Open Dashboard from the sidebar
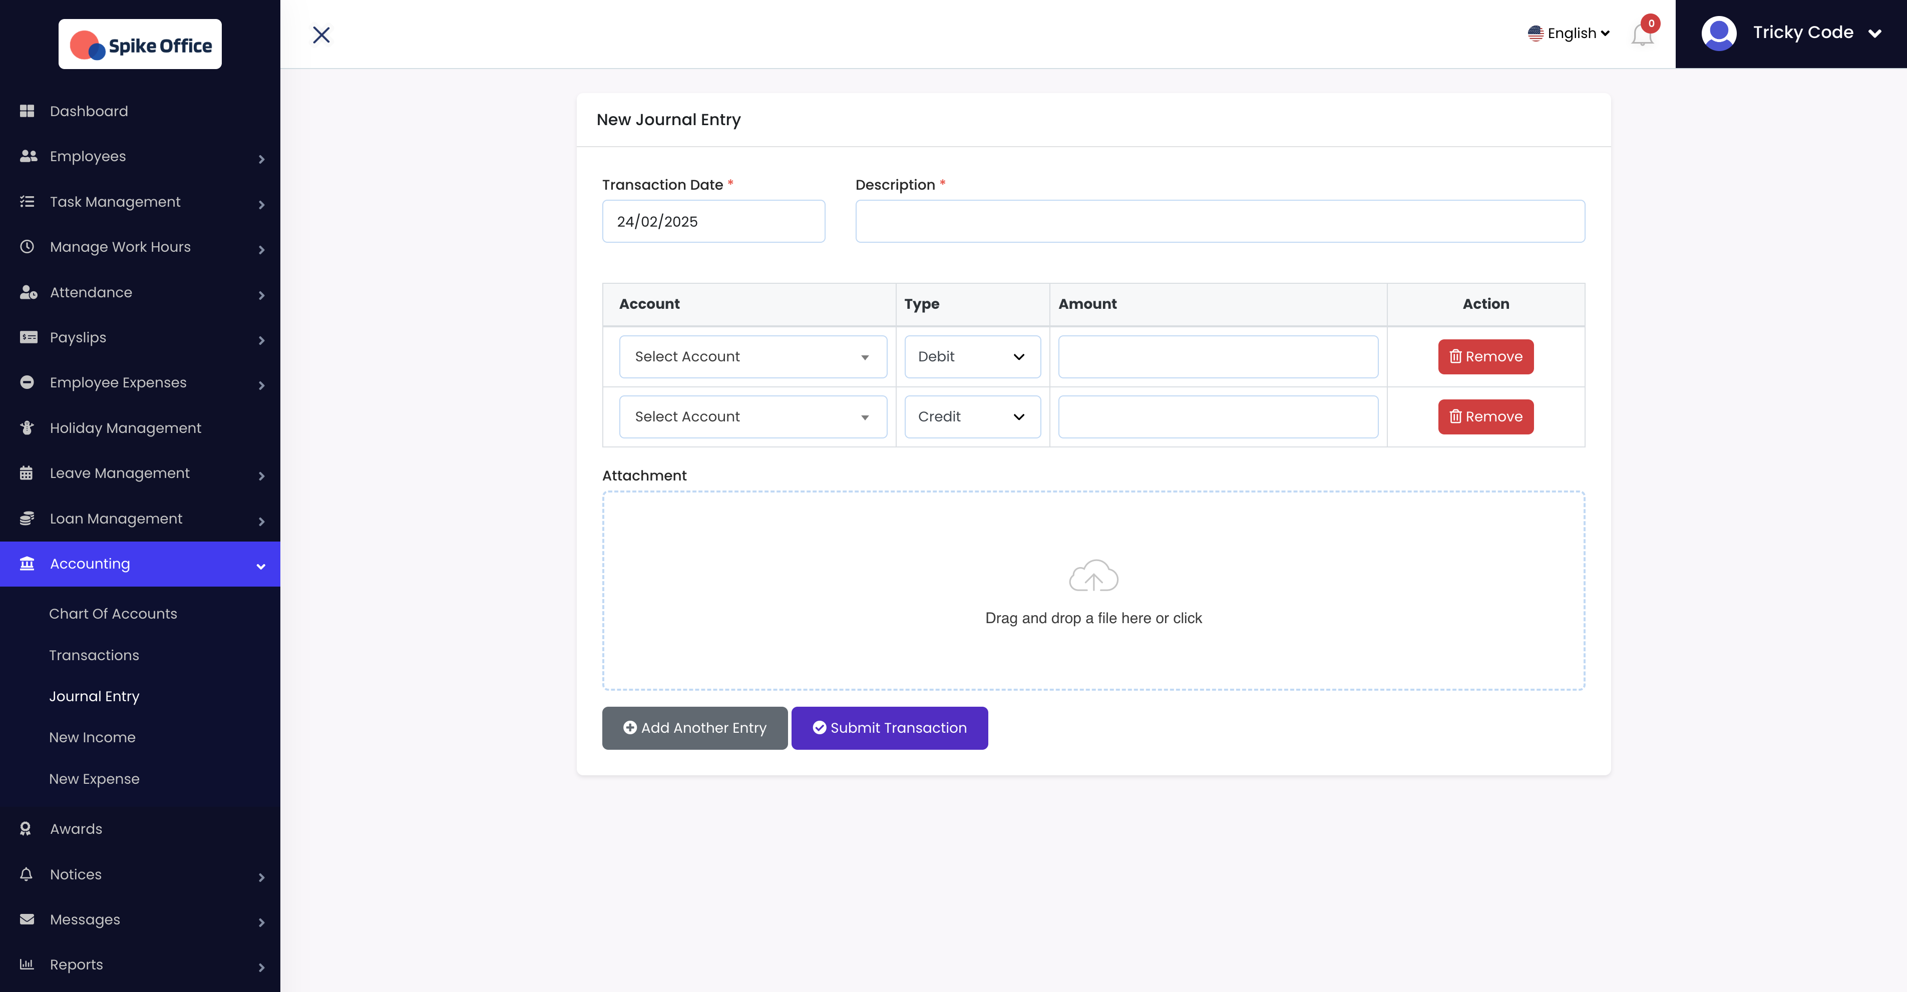Screen dimensions: 1907x992 tap(89, 111)
